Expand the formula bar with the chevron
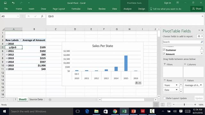205x115 pixels. tap(202, 16)
